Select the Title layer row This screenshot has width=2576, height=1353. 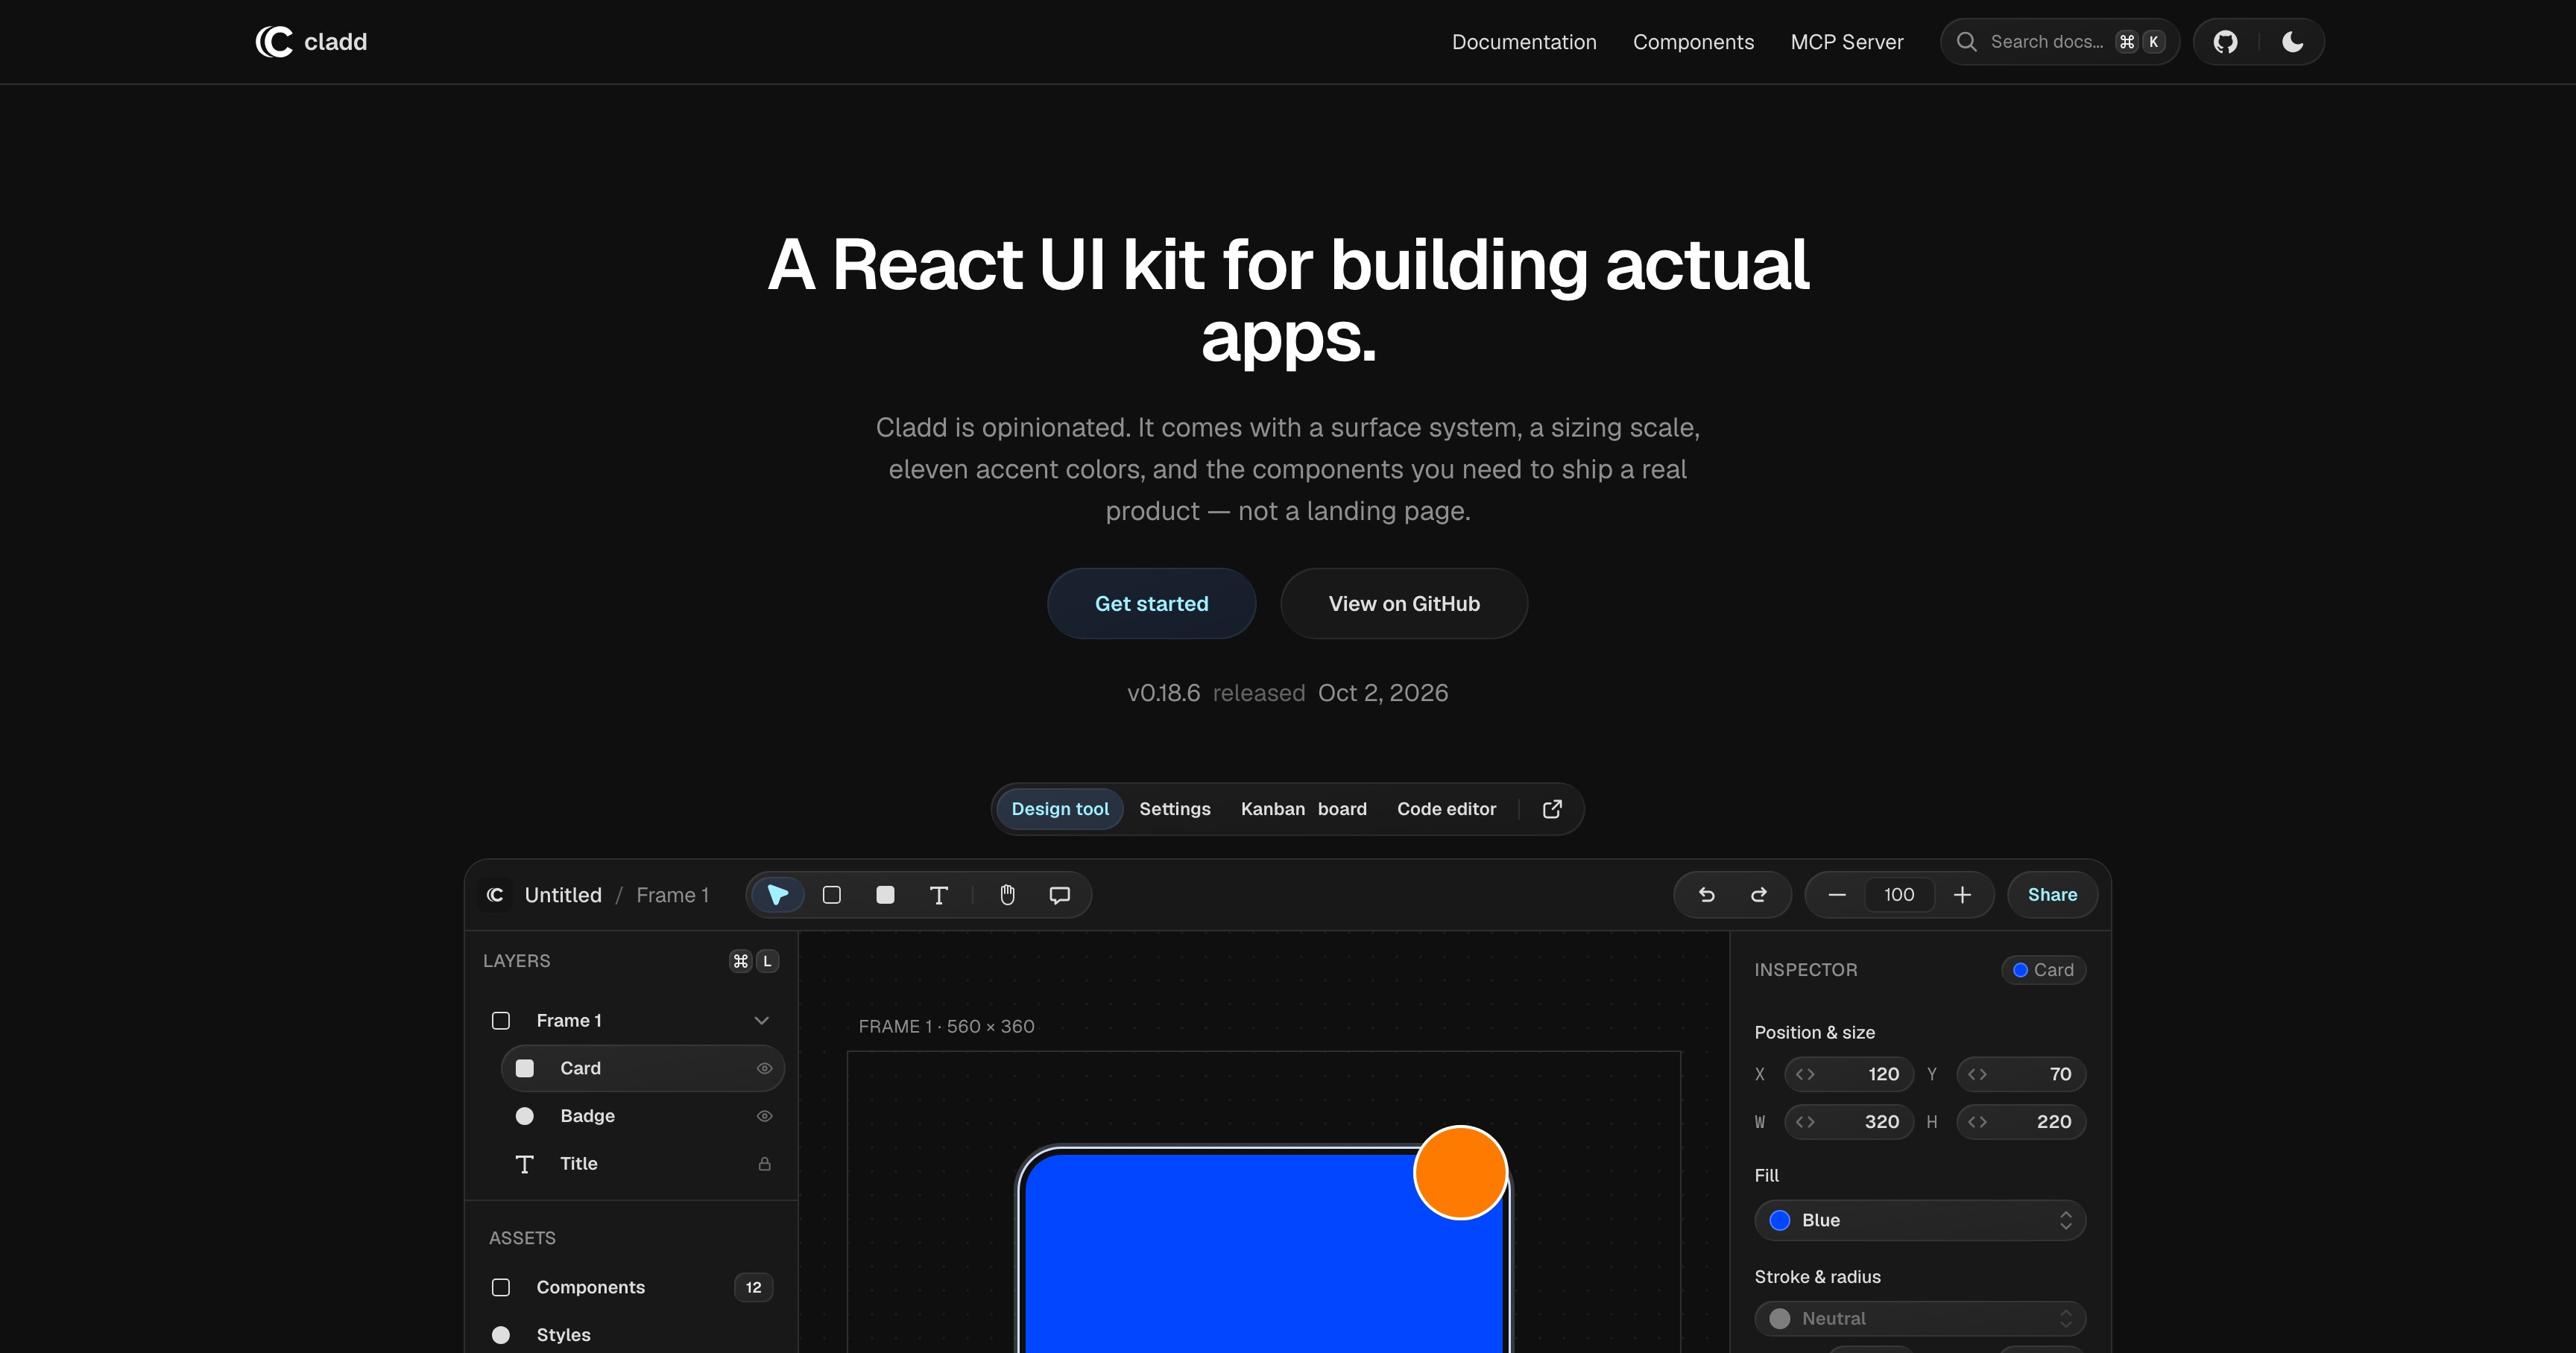(x=642, y=1163)
